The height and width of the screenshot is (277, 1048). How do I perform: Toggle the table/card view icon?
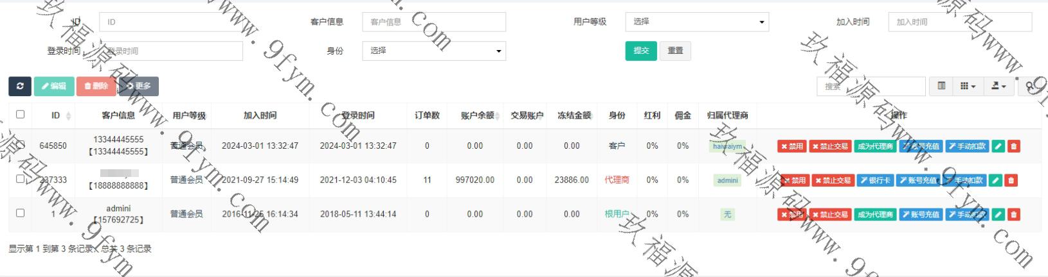point(941,86)
